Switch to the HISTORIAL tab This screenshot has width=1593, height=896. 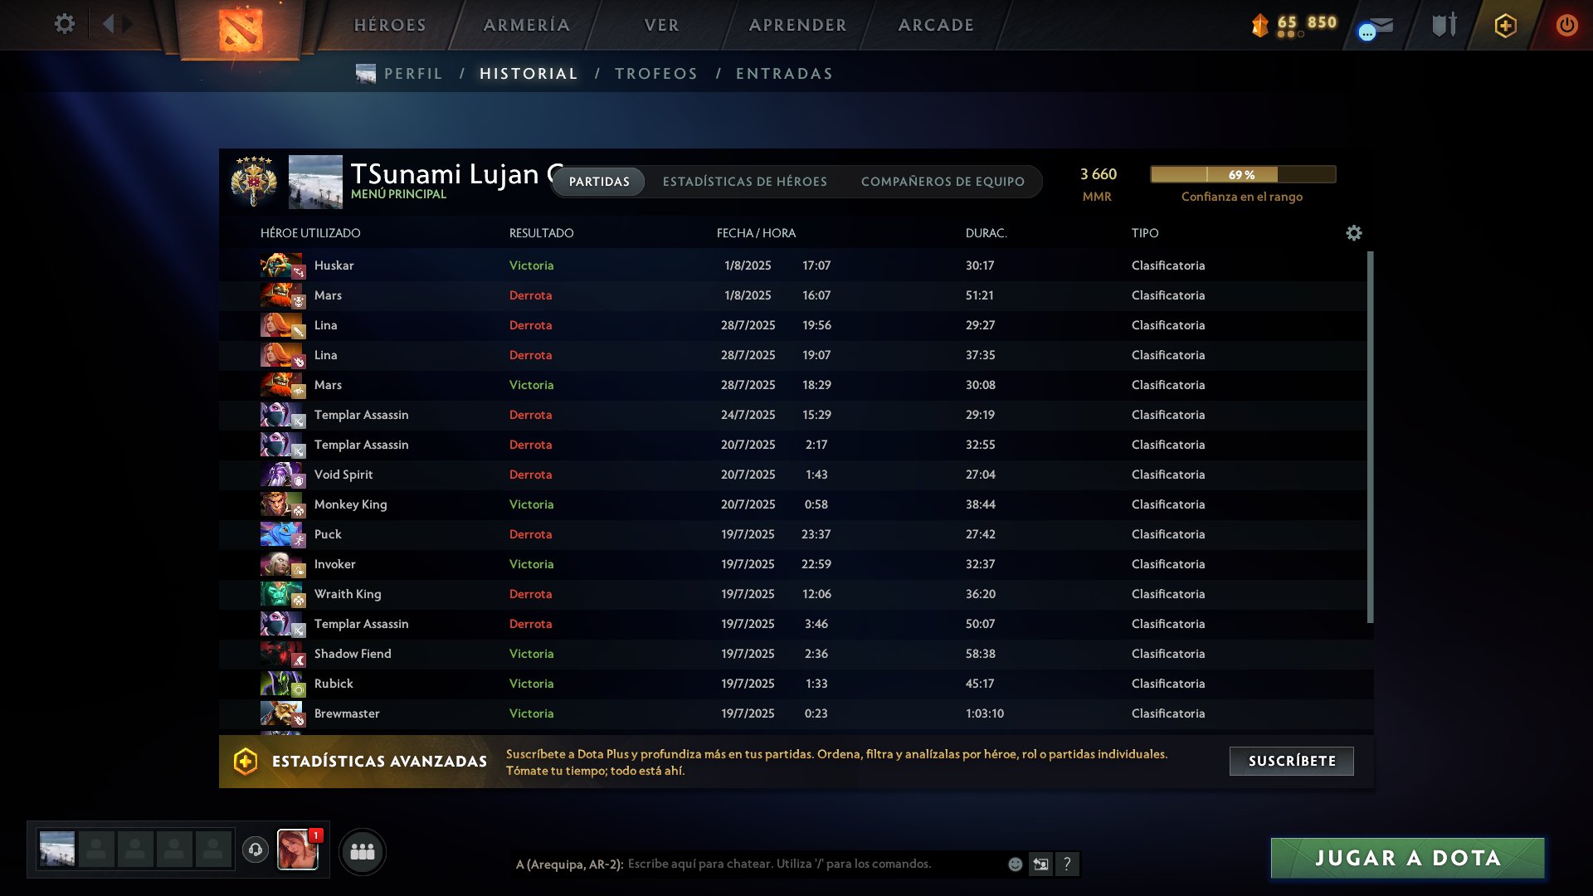(x=529, y=74)
